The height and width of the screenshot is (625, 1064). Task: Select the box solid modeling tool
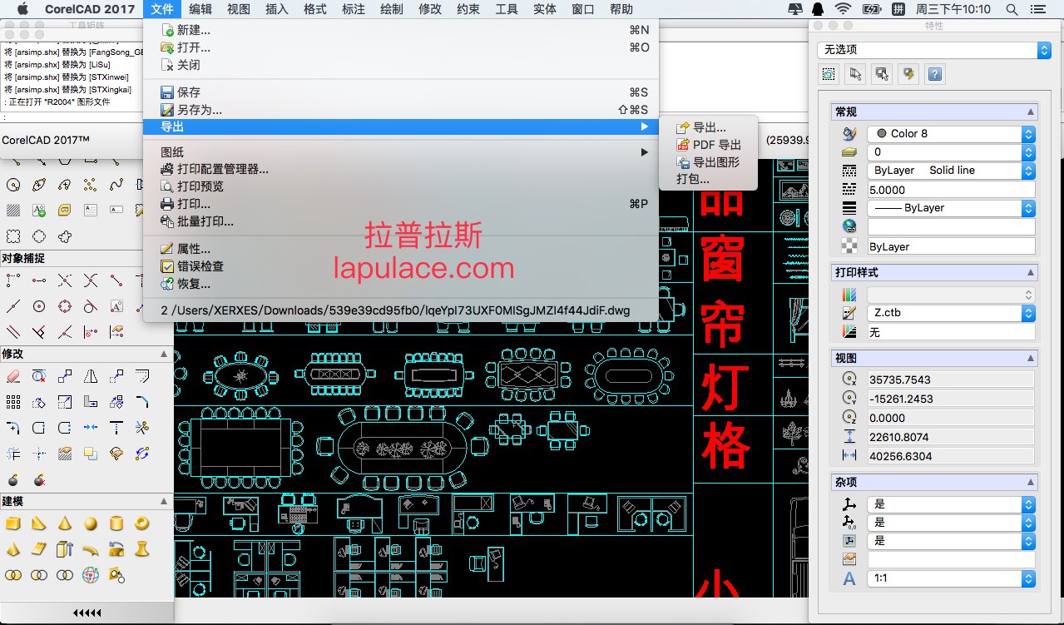13,523
